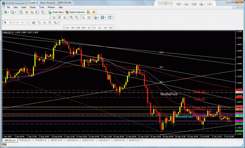Click the orange diamond toolbar icon
245x148 pixels.
tap(94, 12)
